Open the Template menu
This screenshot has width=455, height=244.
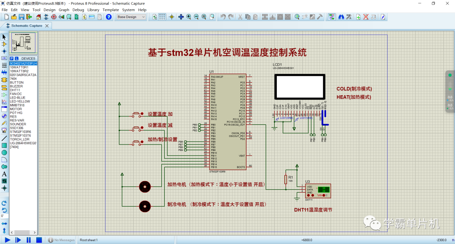pos(110,10)
